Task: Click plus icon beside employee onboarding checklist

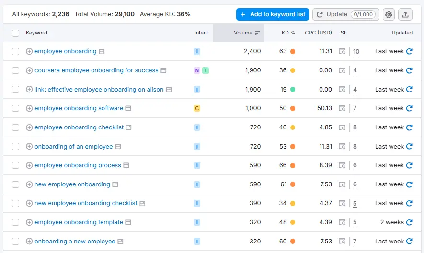Action: coord(29,127)
